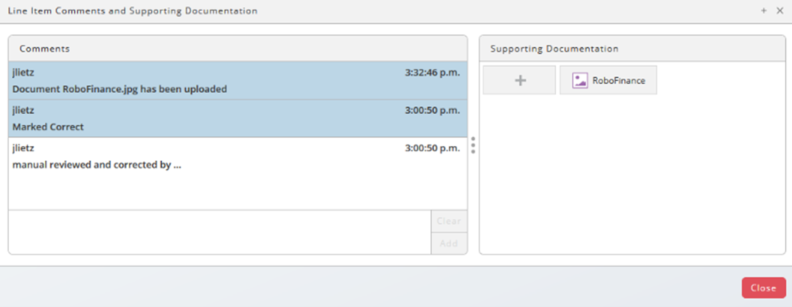Select the 'Marked Correct' comment row
Viewport: 792px width, 307px height.
[x=238, y=118]
